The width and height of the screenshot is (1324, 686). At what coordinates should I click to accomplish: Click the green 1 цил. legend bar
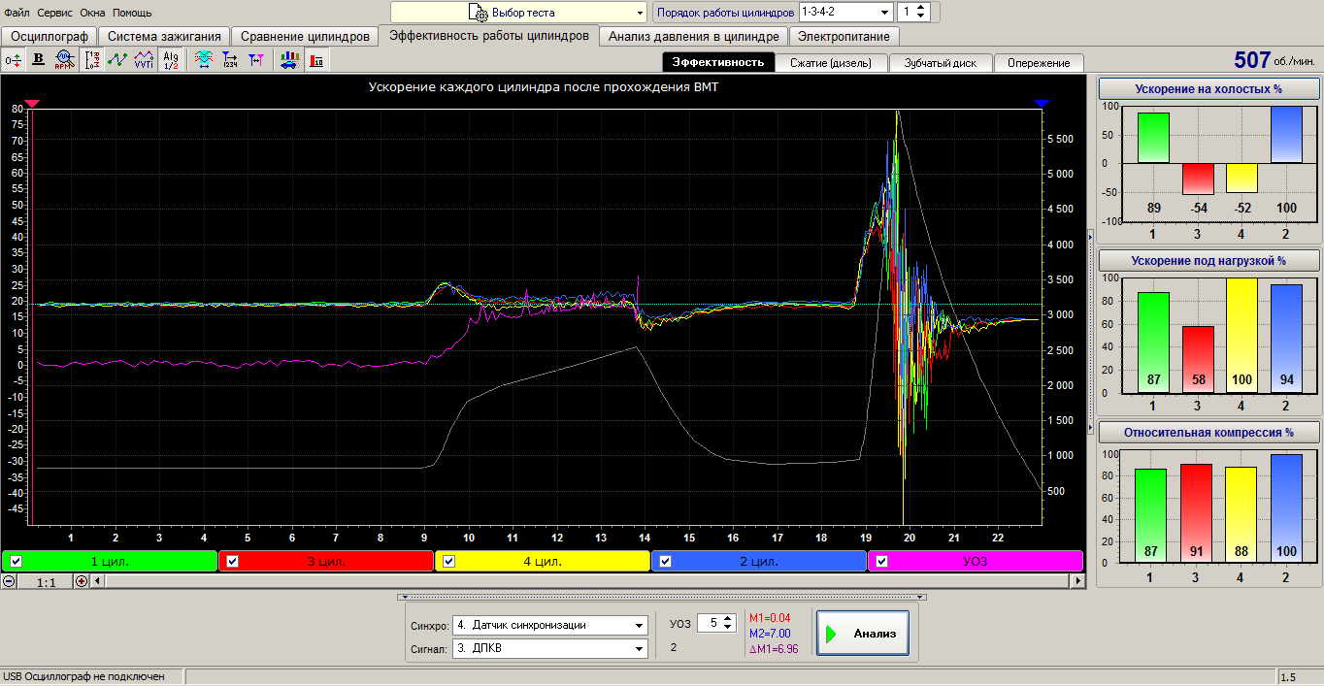[110, 561]
